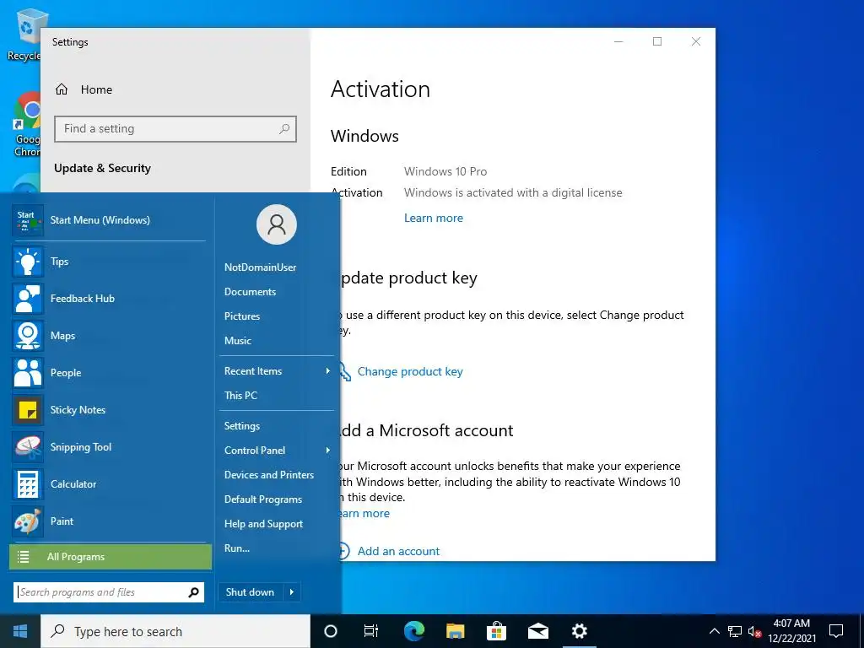Expand the Control Panel submenu arrow

point(328,451)
